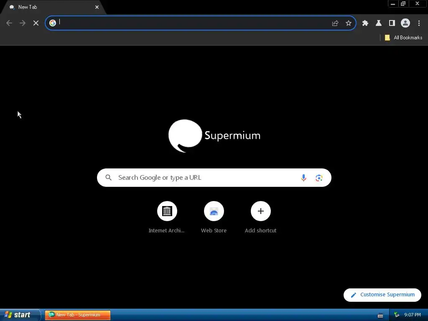Open the Web Store shortcut
The height and width of the screenshot is (321, 428).
(214, 217)
